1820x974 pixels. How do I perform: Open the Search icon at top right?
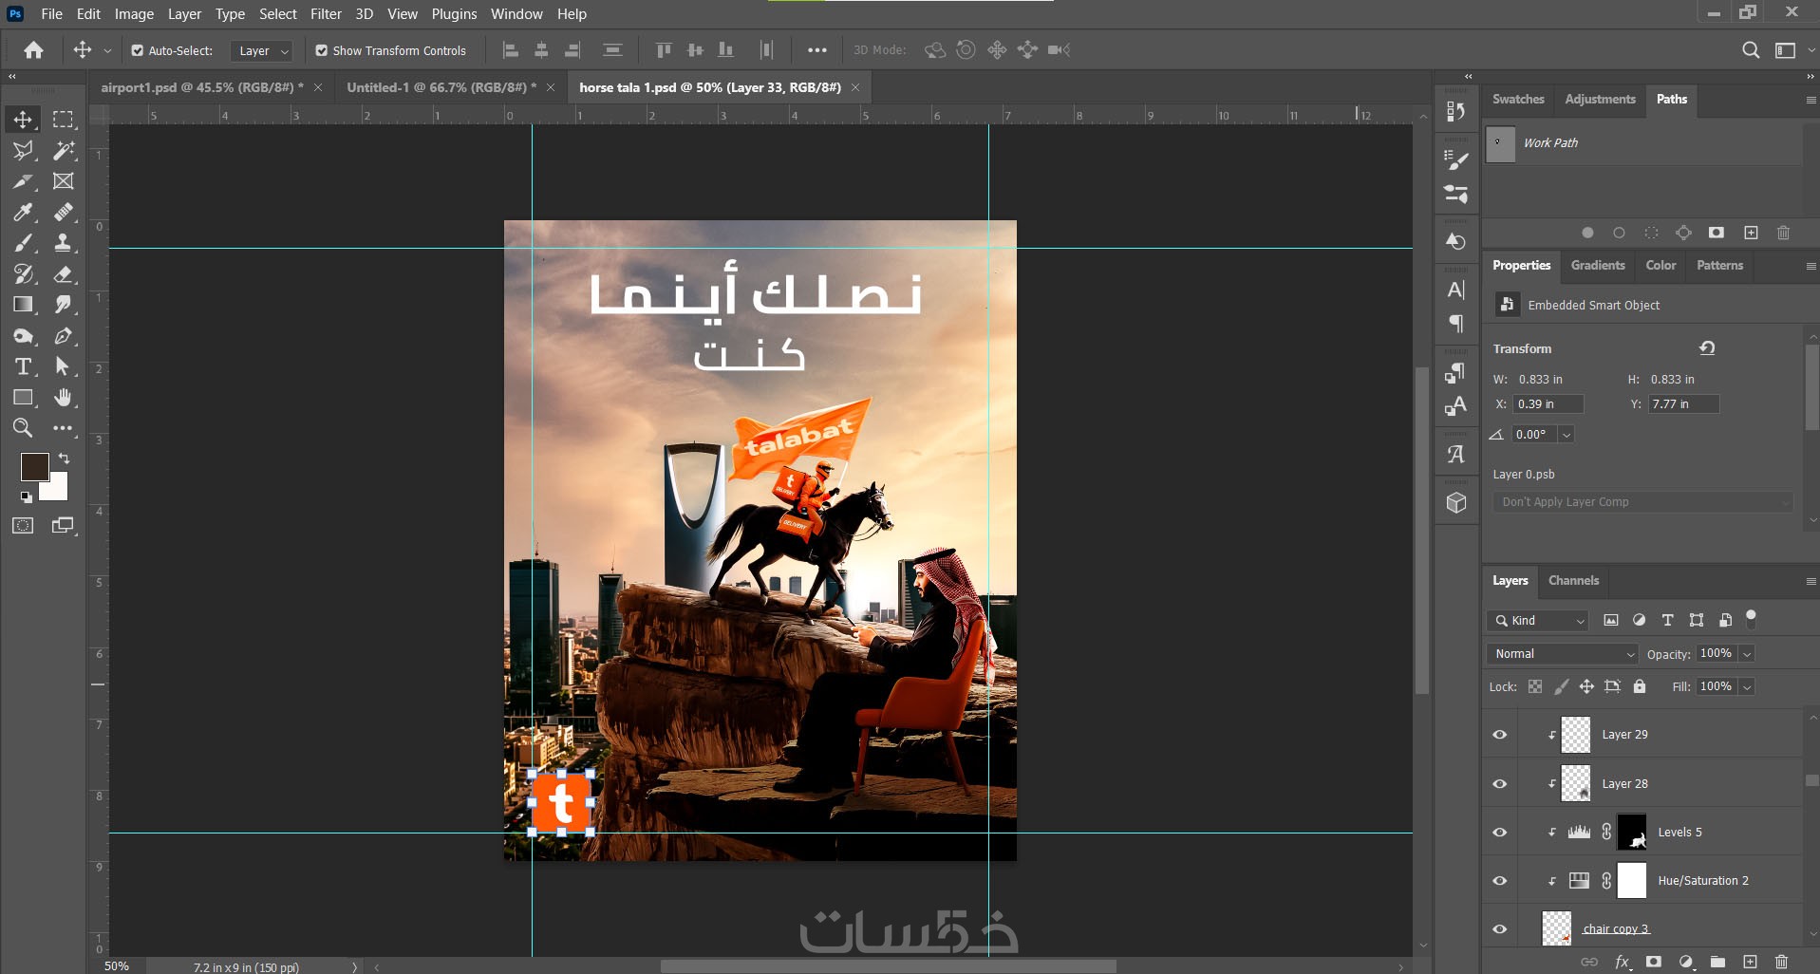(x=1751, y=50)
